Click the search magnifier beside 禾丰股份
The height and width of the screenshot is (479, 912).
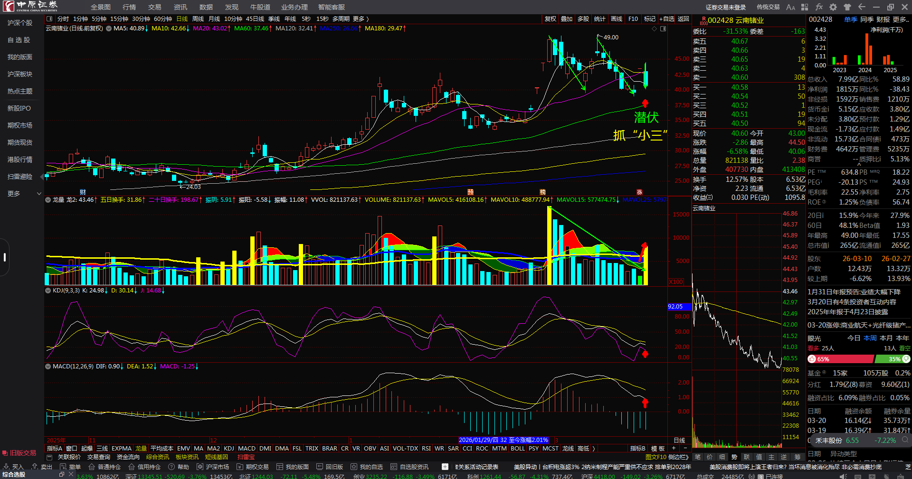[905, 440]
